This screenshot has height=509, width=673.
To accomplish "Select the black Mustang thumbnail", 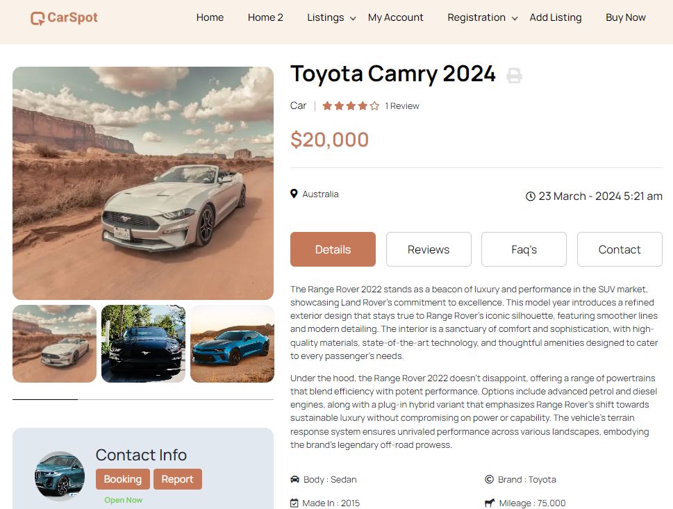I will [143, 344].
